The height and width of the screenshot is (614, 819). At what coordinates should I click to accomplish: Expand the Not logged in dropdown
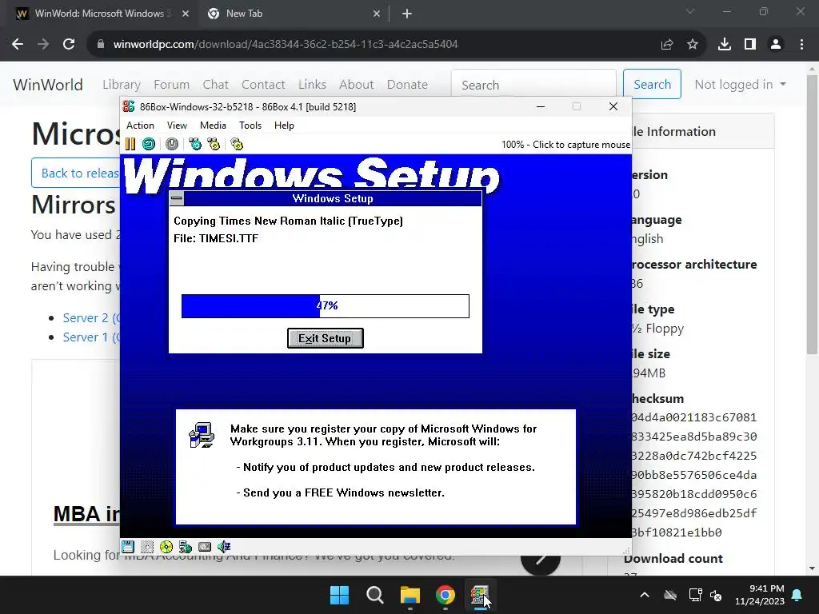click(740, 85)
